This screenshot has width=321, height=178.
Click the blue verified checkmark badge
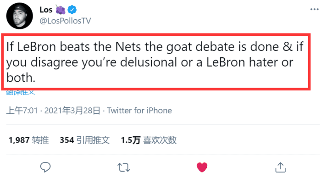(72, 10)
